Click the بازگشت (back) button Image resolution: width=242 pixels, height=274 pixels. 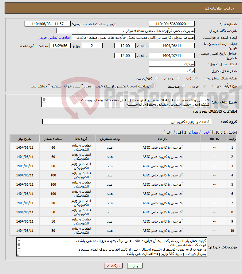click(113, 266)
